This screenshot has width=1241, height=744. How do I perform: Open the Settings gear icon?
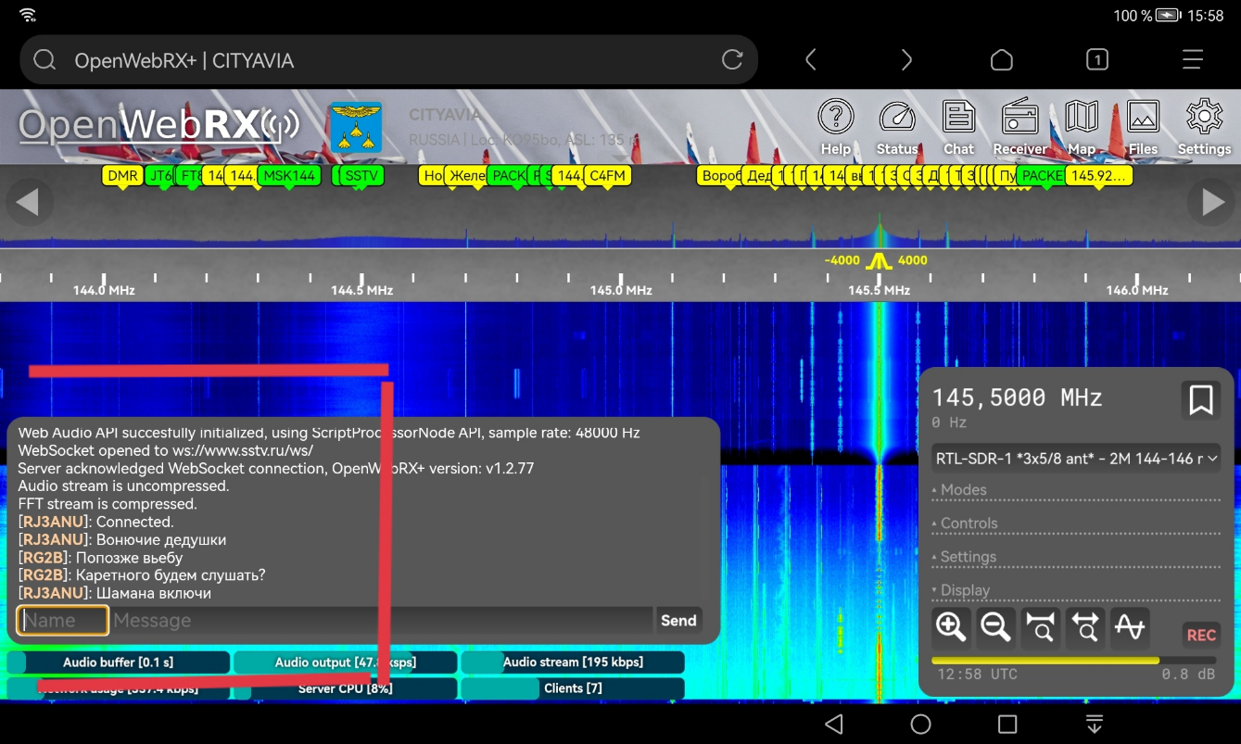tap(1204, 128)
